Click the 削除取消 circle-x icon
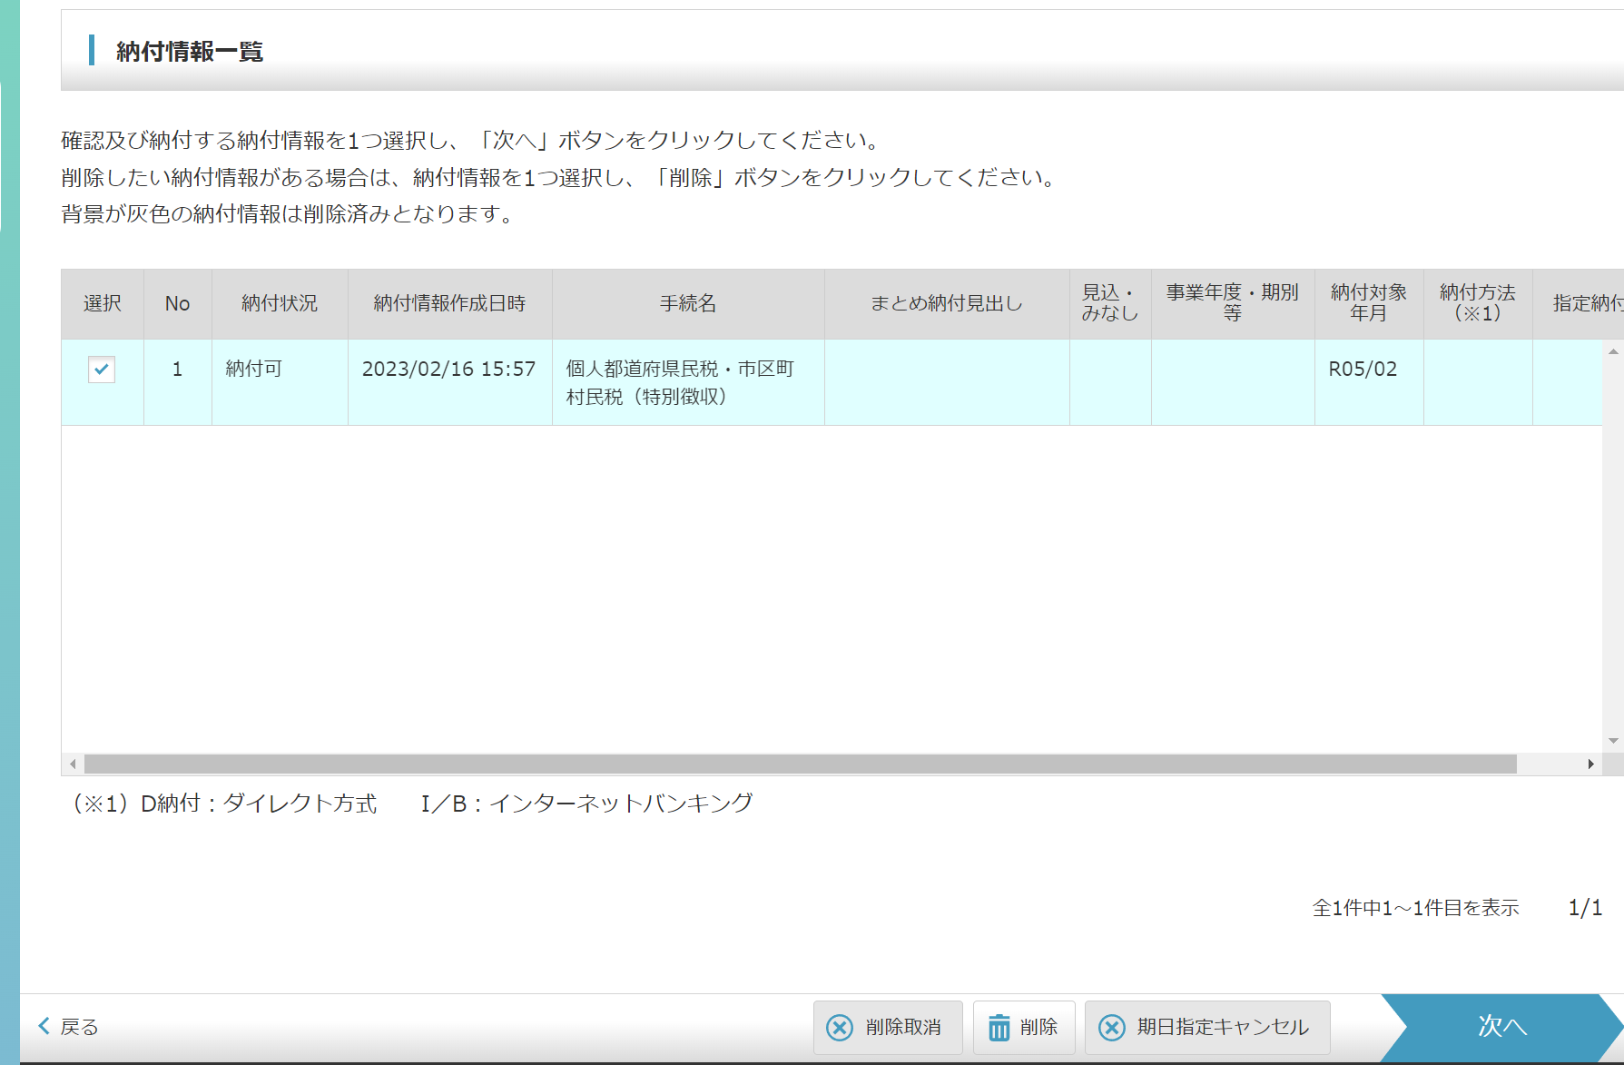 840,1028
